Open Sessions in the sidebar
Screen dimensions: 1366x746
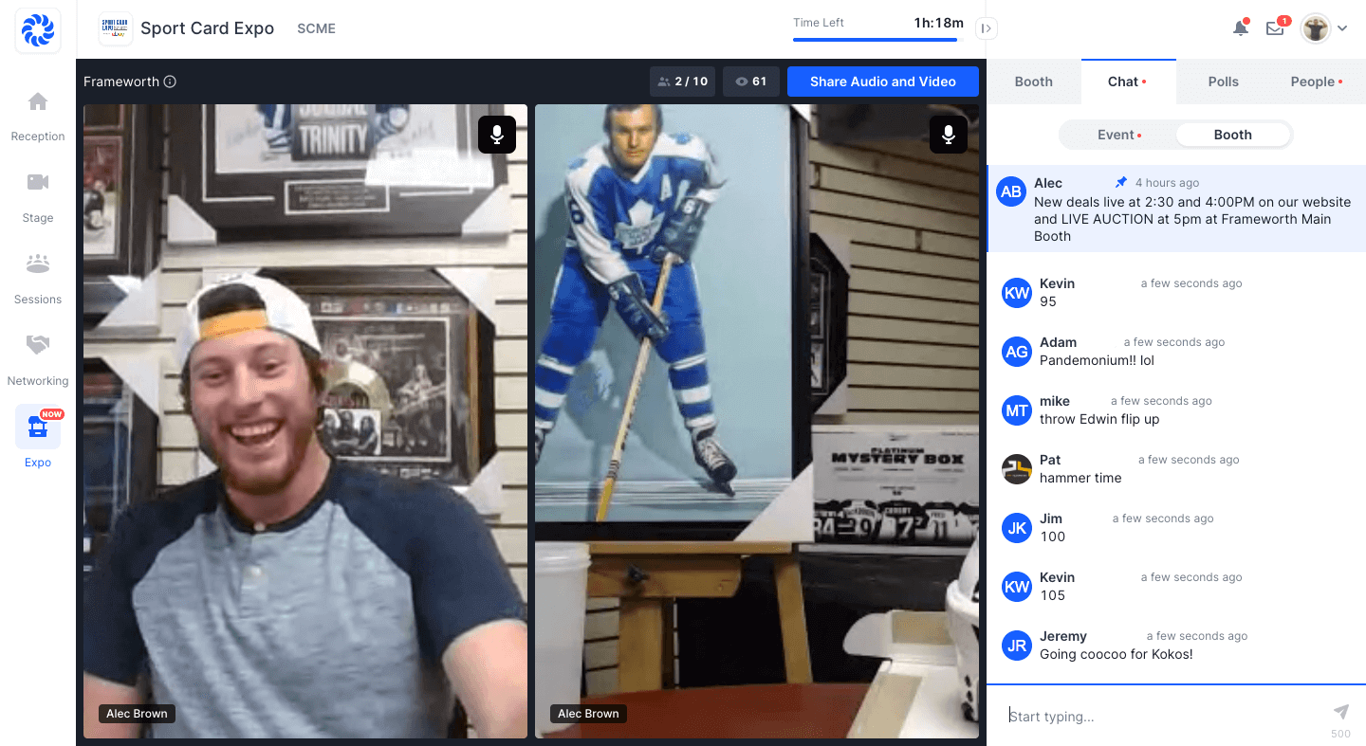[38, 264]
